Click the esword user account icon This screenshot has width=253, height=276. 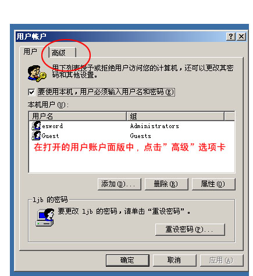(36, 126)
